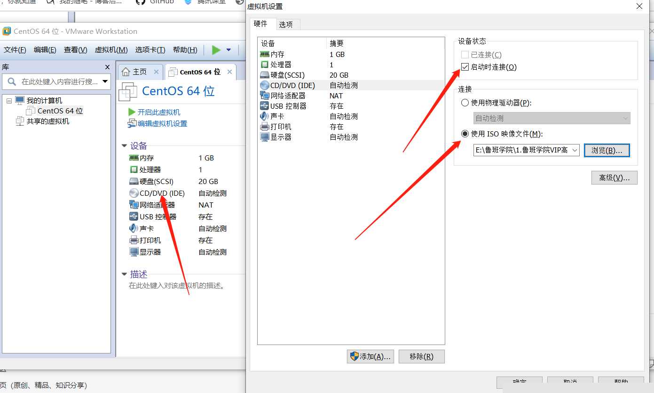
Task: Open the library search dropdown arrow
Action: pos(105,81)
